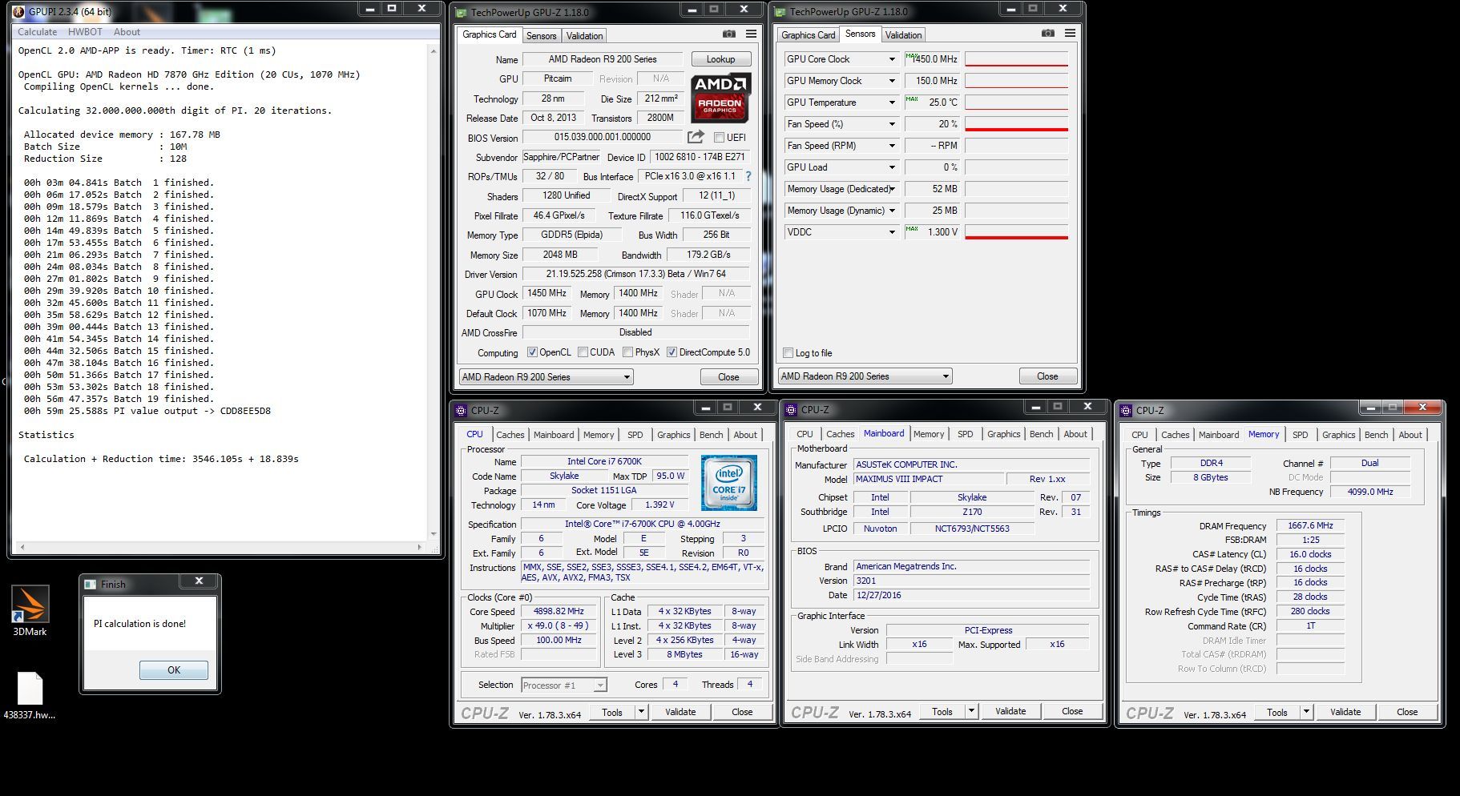Open GPU selector in left GPU-Z window
The width and height of the screenshot is (1460, 796).
coord(546,377)
